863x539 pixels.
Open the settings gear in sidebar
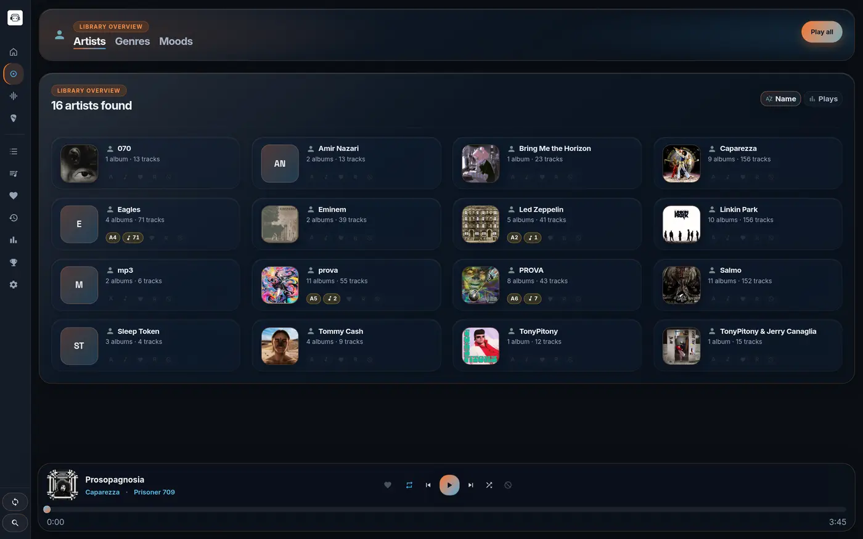click(x=14, y=285)
